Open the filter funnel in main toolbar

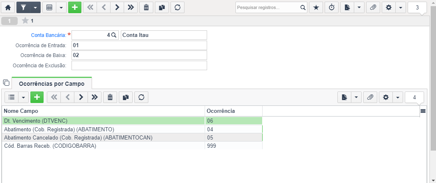(x=23, y=7)
